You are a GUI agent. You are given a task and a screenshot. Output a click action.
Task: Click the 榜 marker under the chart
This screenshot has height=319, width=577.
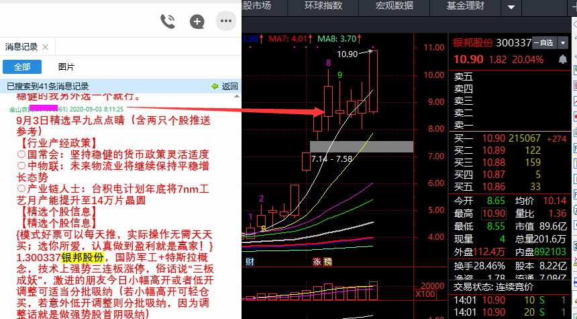328,262
